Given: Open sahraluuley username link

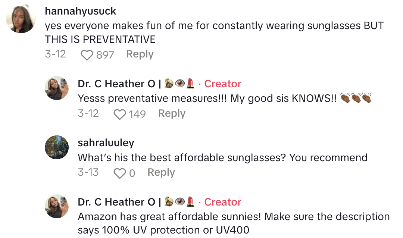Looking at the screenshot, I should [x=106, y=143].
